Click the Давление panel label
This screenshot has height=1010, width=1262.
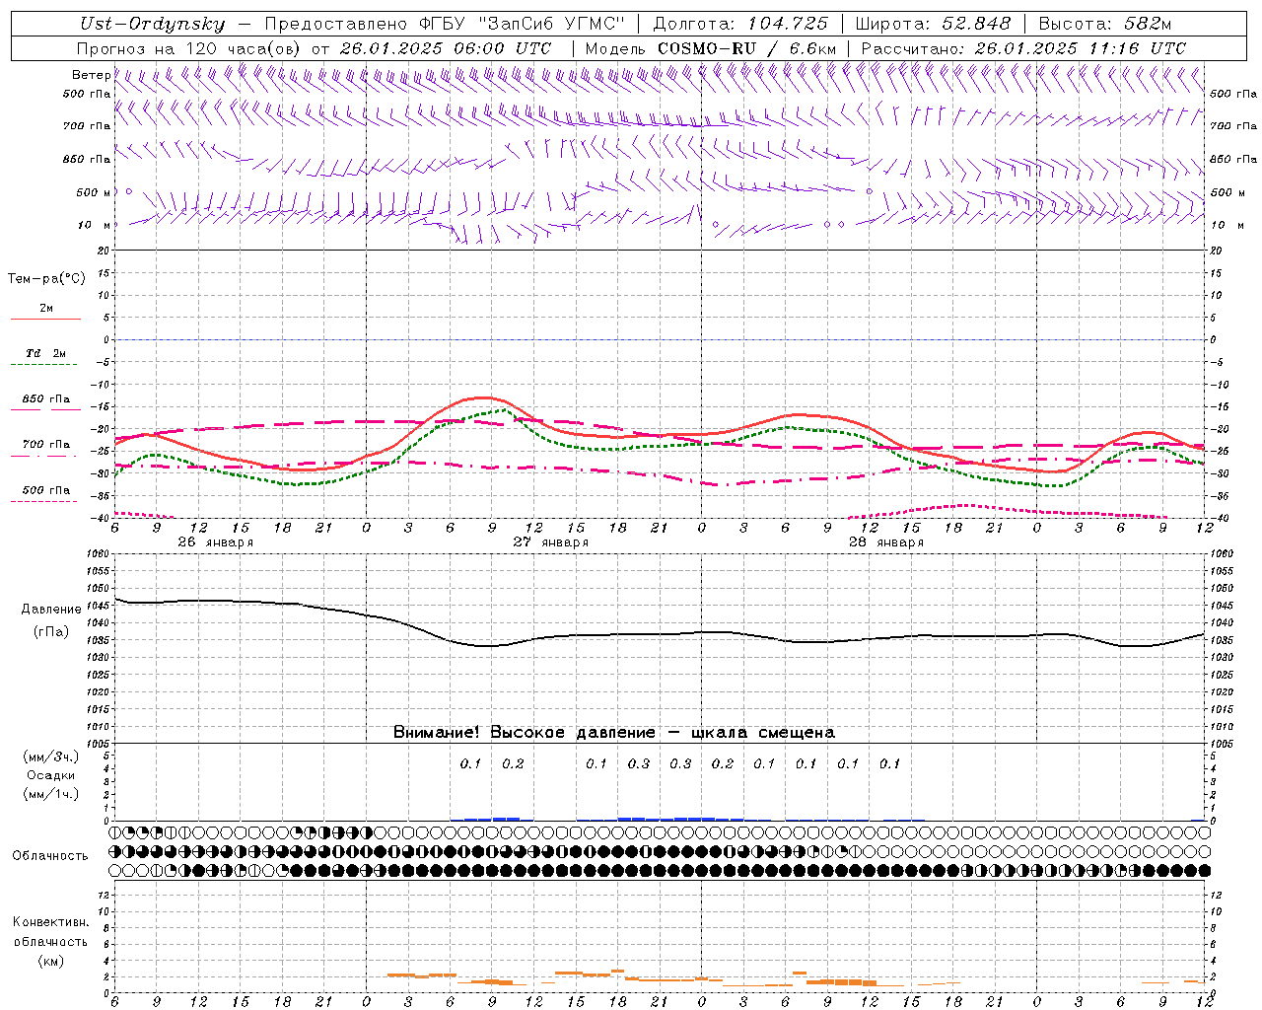[52, 610]
